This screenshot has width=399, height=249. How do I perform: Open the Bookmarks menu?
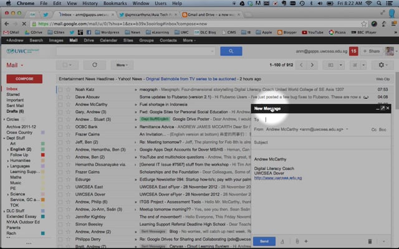tap(115, 3)
